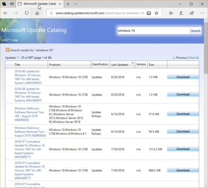This screenshot has width=208, height=188.
Task: Sort by Size column header
Action: 151,65
